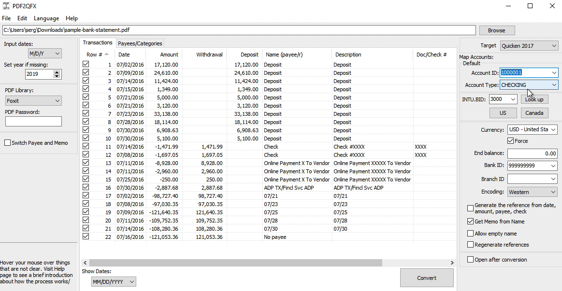Enable Allow empty name option
The height and width of the screenshot is (291, 562).
tap(471, 234)
